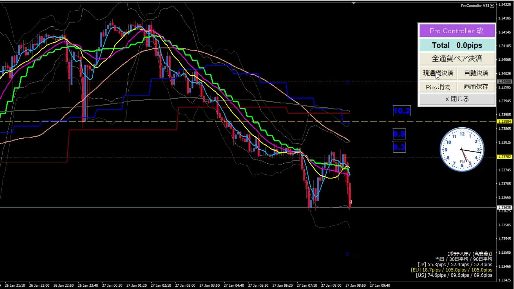Click the 1.23884 yellow price tag
This screenshot has height=289, width=514.
pyautogui.click(x=505, y=121)
